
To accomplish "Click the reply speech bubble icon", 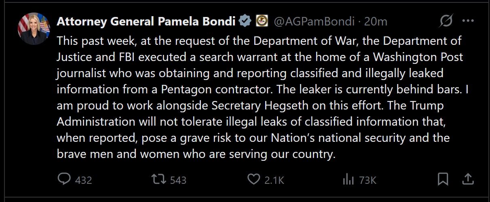I will (64, 179).
